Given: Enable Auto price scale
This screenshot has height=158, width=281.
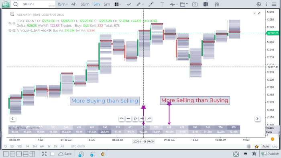Looking at the screenshot, I should tap(266, 146).
